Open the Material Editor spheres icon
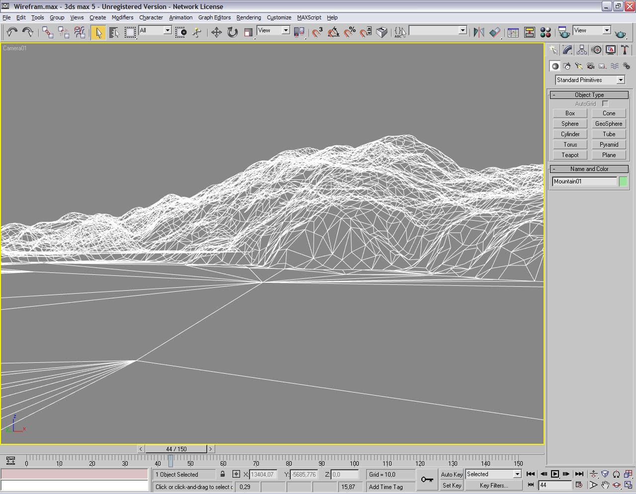The width and height of the screenshot is (636, 494). point(546,32)
